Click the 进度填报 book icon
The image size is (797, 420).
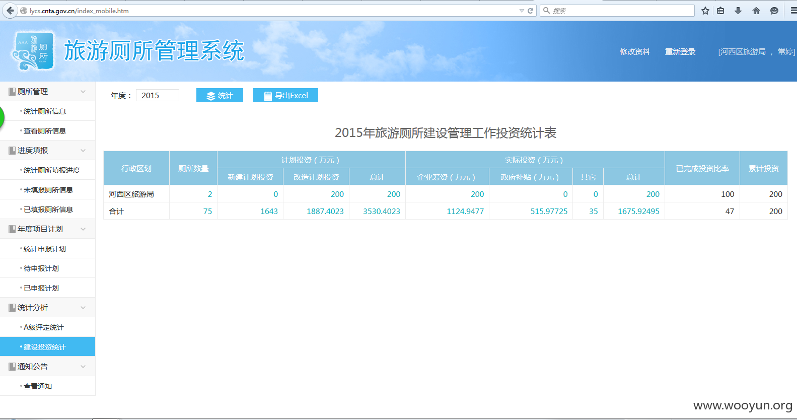coord(12,151)
